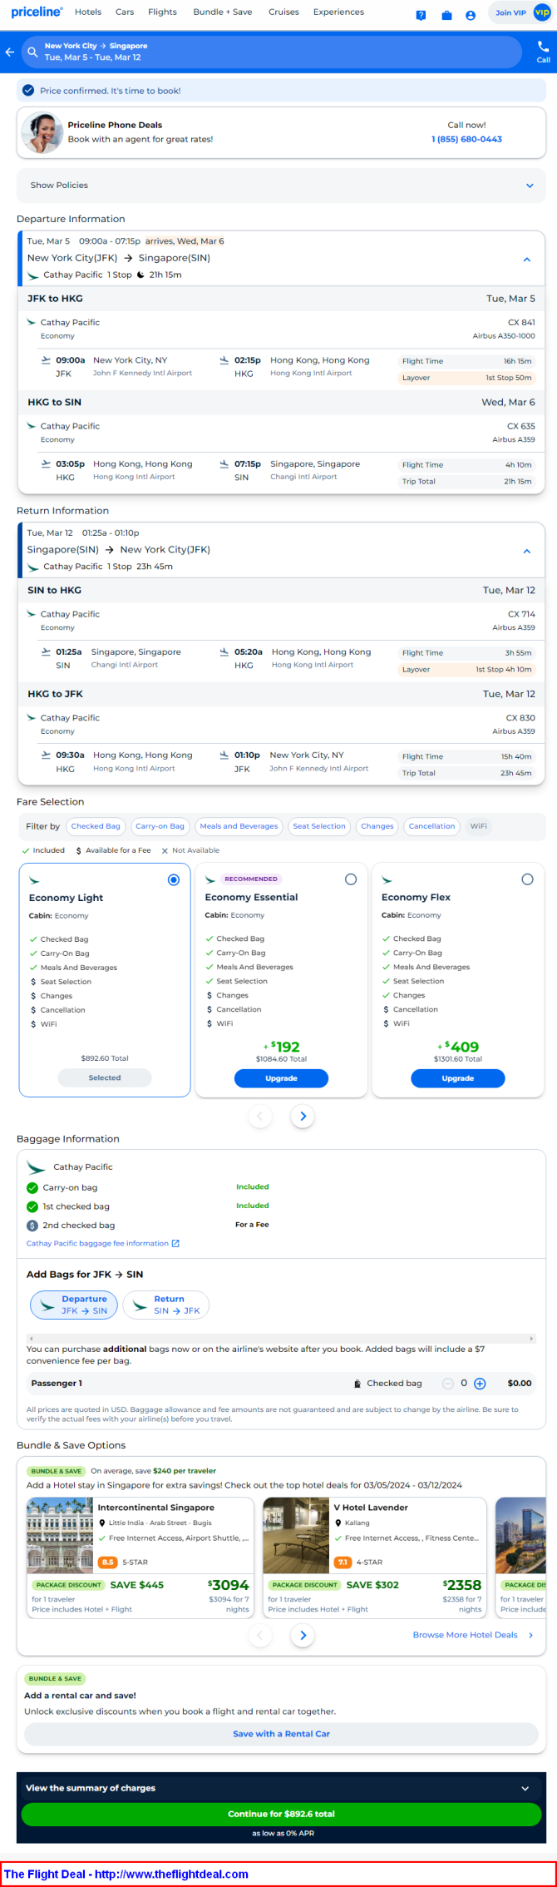Select Economy Light fare radio button

click(173, 880)
